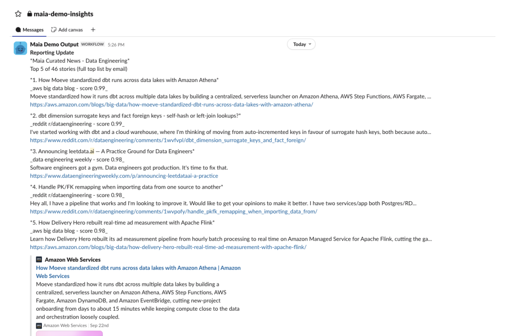
Task: Click the small AWS icon in preview footer
Action: (39, 325)
